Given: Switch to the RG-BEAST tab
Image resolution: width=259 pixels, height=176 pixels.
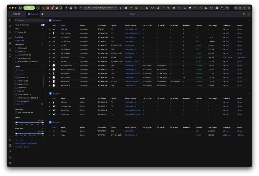Looking at the screenshot, I should [16, 14].
